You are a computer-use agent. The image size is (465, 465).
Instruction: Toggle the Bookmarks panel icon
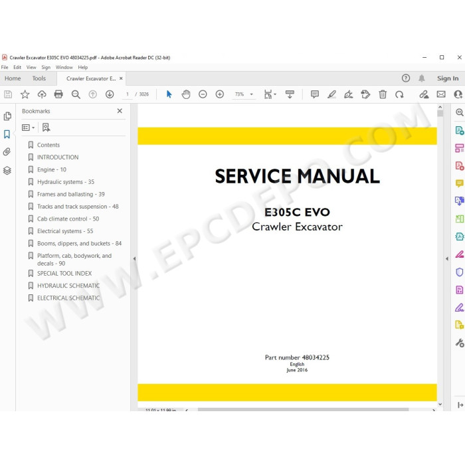(7, 134)
